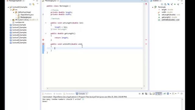Select Lecture4_Examples project

pyautogui.click(x=19, y=30)
